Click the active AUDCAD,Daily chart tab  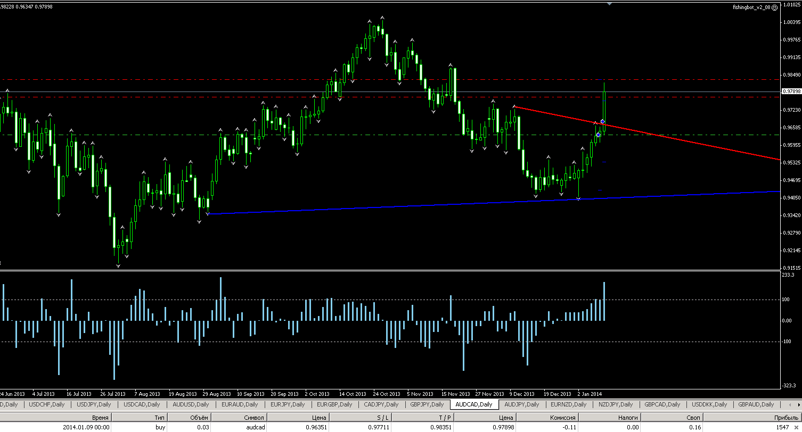[475, 405]
